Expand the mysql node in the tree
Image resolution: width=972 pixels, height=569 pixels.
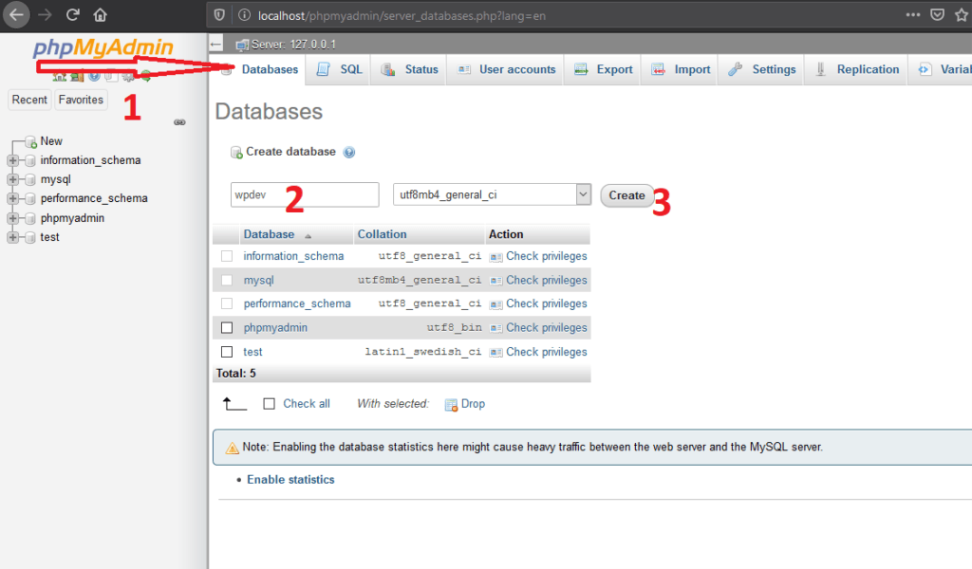[12, 179]
